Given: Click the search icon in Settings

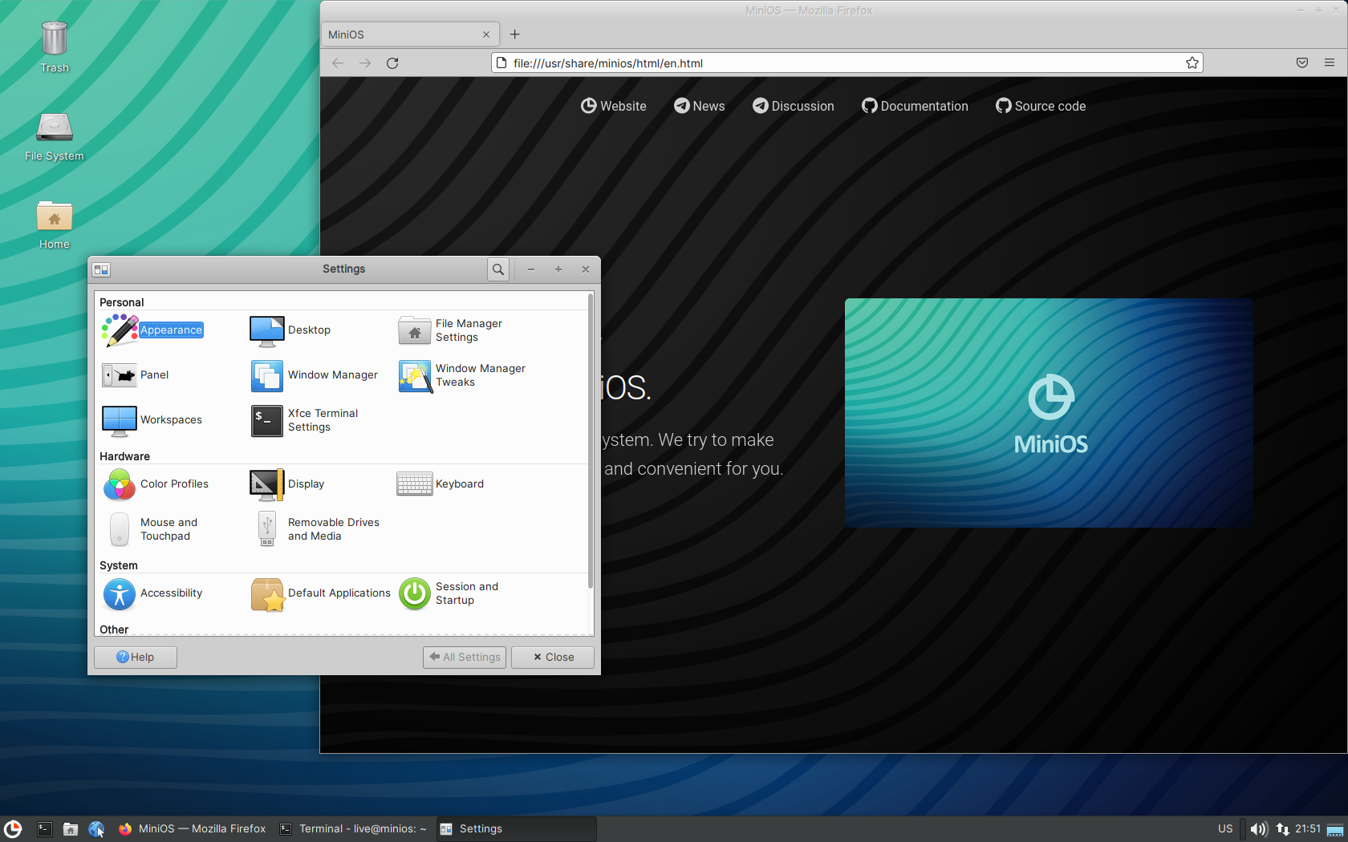Looking at the screenshot, I should 498,269.
